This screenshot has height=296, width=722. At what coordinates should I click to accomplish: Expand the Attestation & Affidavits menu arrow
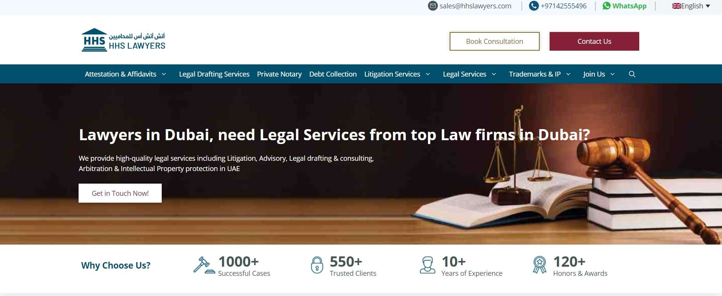click(x=164, y=74)
